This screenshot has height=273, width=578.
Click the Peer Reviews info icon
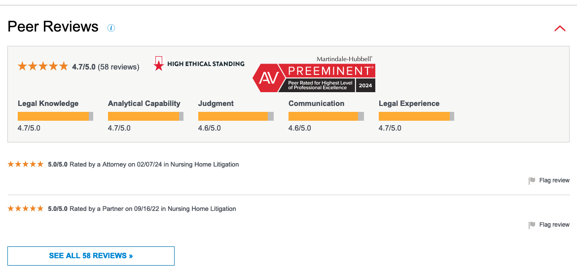pos(111,28)
